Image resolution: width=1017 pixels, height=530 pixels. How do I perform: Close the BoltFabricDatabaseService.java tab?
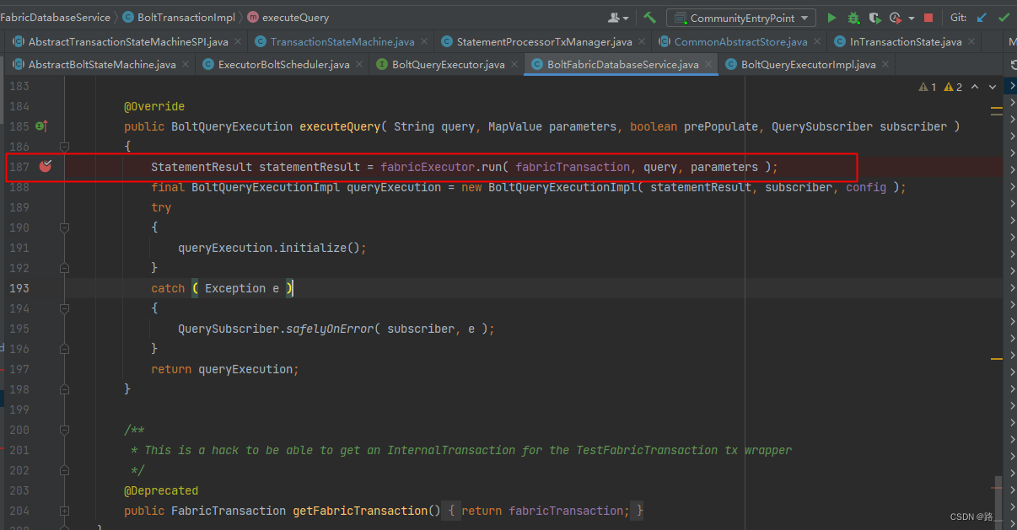tap(708, 65)
